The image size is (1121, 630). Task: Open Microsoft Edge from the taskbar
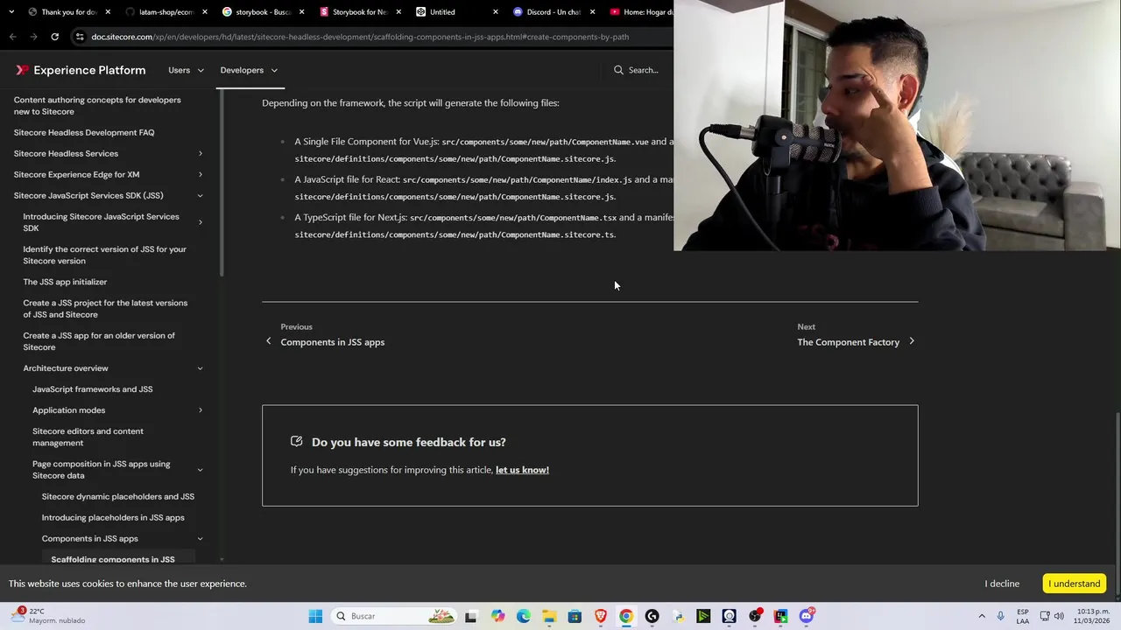pos(524,616)
